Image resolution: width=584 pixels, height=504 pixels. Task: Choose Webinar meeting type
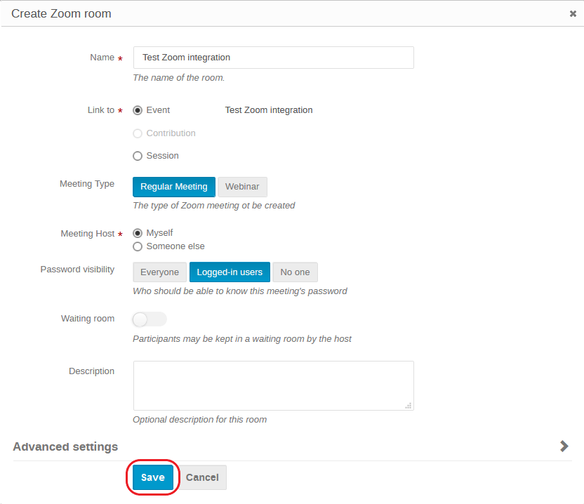point(242,187)
